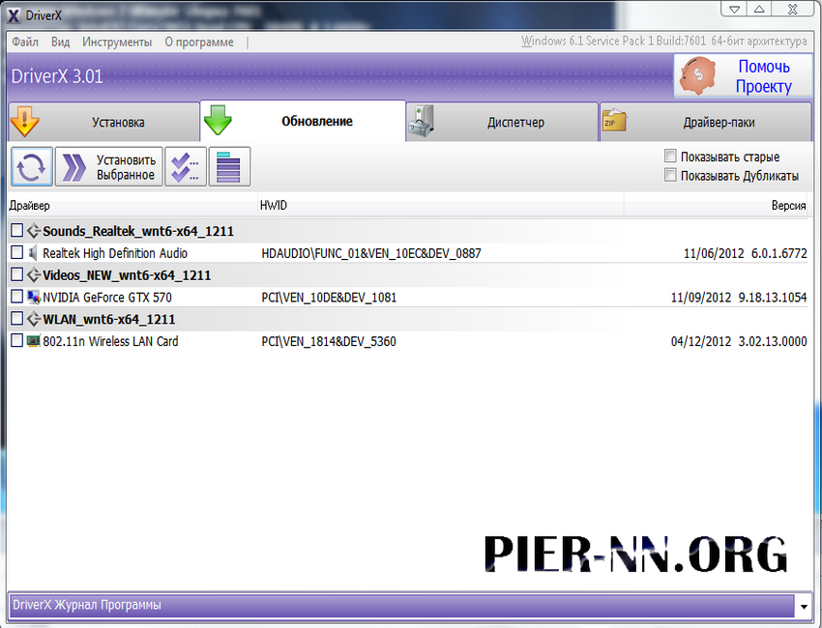
Task: Select WLAN_wnt6-x64_1211 group row
Action: coord(408,319)
